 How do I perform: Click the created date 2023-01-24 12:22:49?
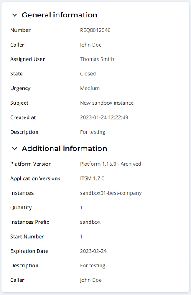click(x=104, y=117)
